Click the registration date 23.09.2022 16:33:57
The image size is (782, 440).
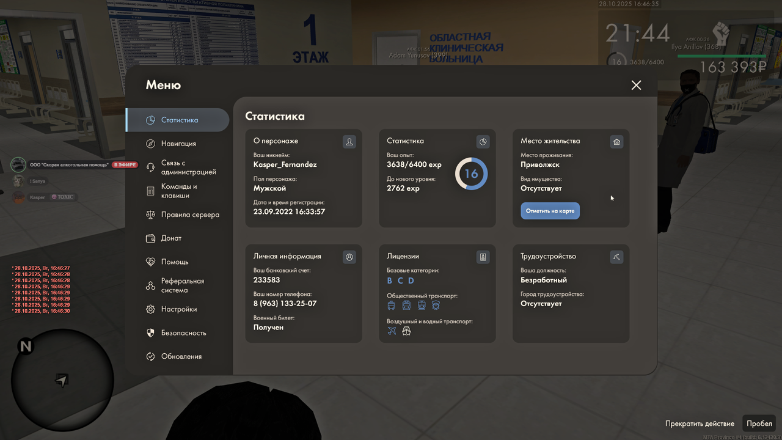coord(290,211)
